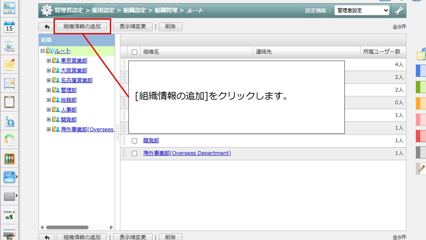Open the 海外事業部(Overseas Department) link in table
This screenshot has width=426, height=240.
(187, 153)
